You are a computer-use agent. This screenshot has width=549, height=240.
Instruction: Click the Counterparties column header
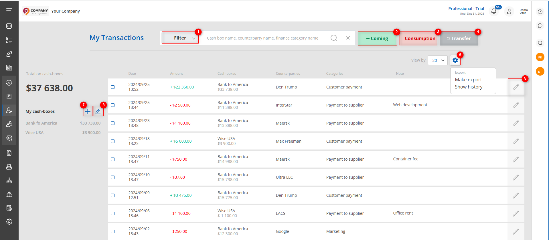click(x=288, y=74)
